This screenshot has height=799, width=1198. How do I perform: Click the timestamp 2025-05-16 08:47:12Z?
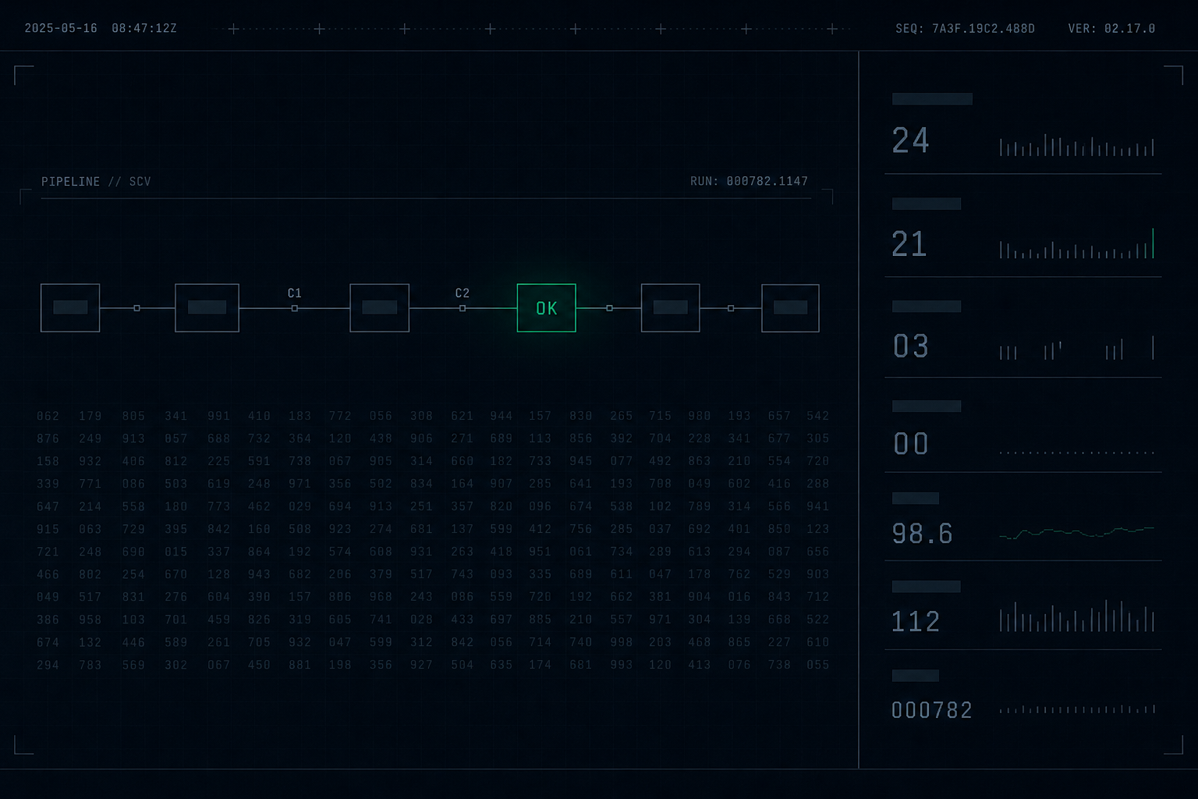click(101, 28)
